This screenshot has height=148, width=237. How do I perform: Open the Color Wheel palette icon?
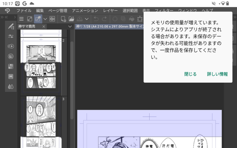point(11,56)
